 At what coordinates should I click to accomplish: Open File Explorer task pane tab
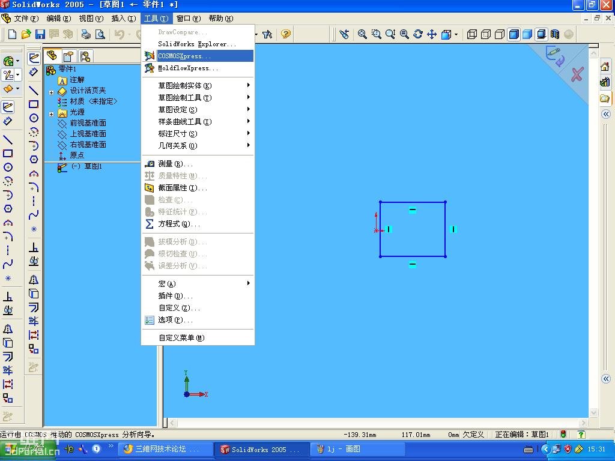coord(605,98)
